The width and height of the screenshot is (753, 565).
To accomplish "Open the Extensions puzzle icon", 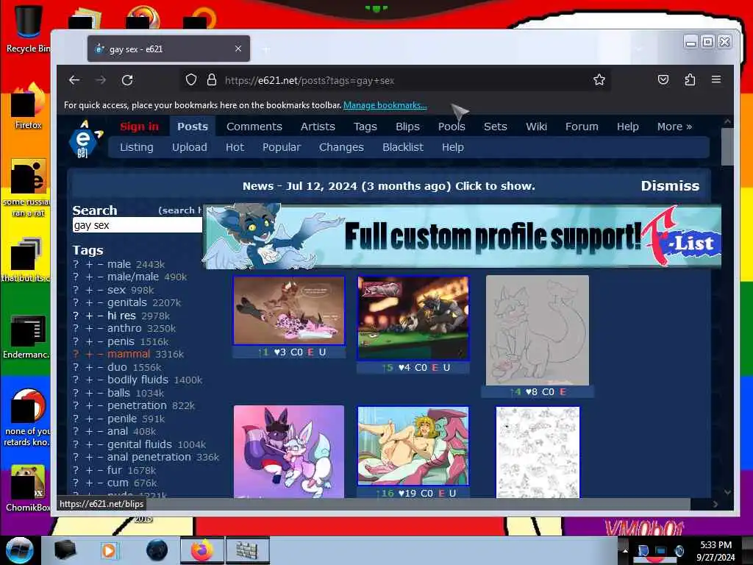I will [690, 79].
